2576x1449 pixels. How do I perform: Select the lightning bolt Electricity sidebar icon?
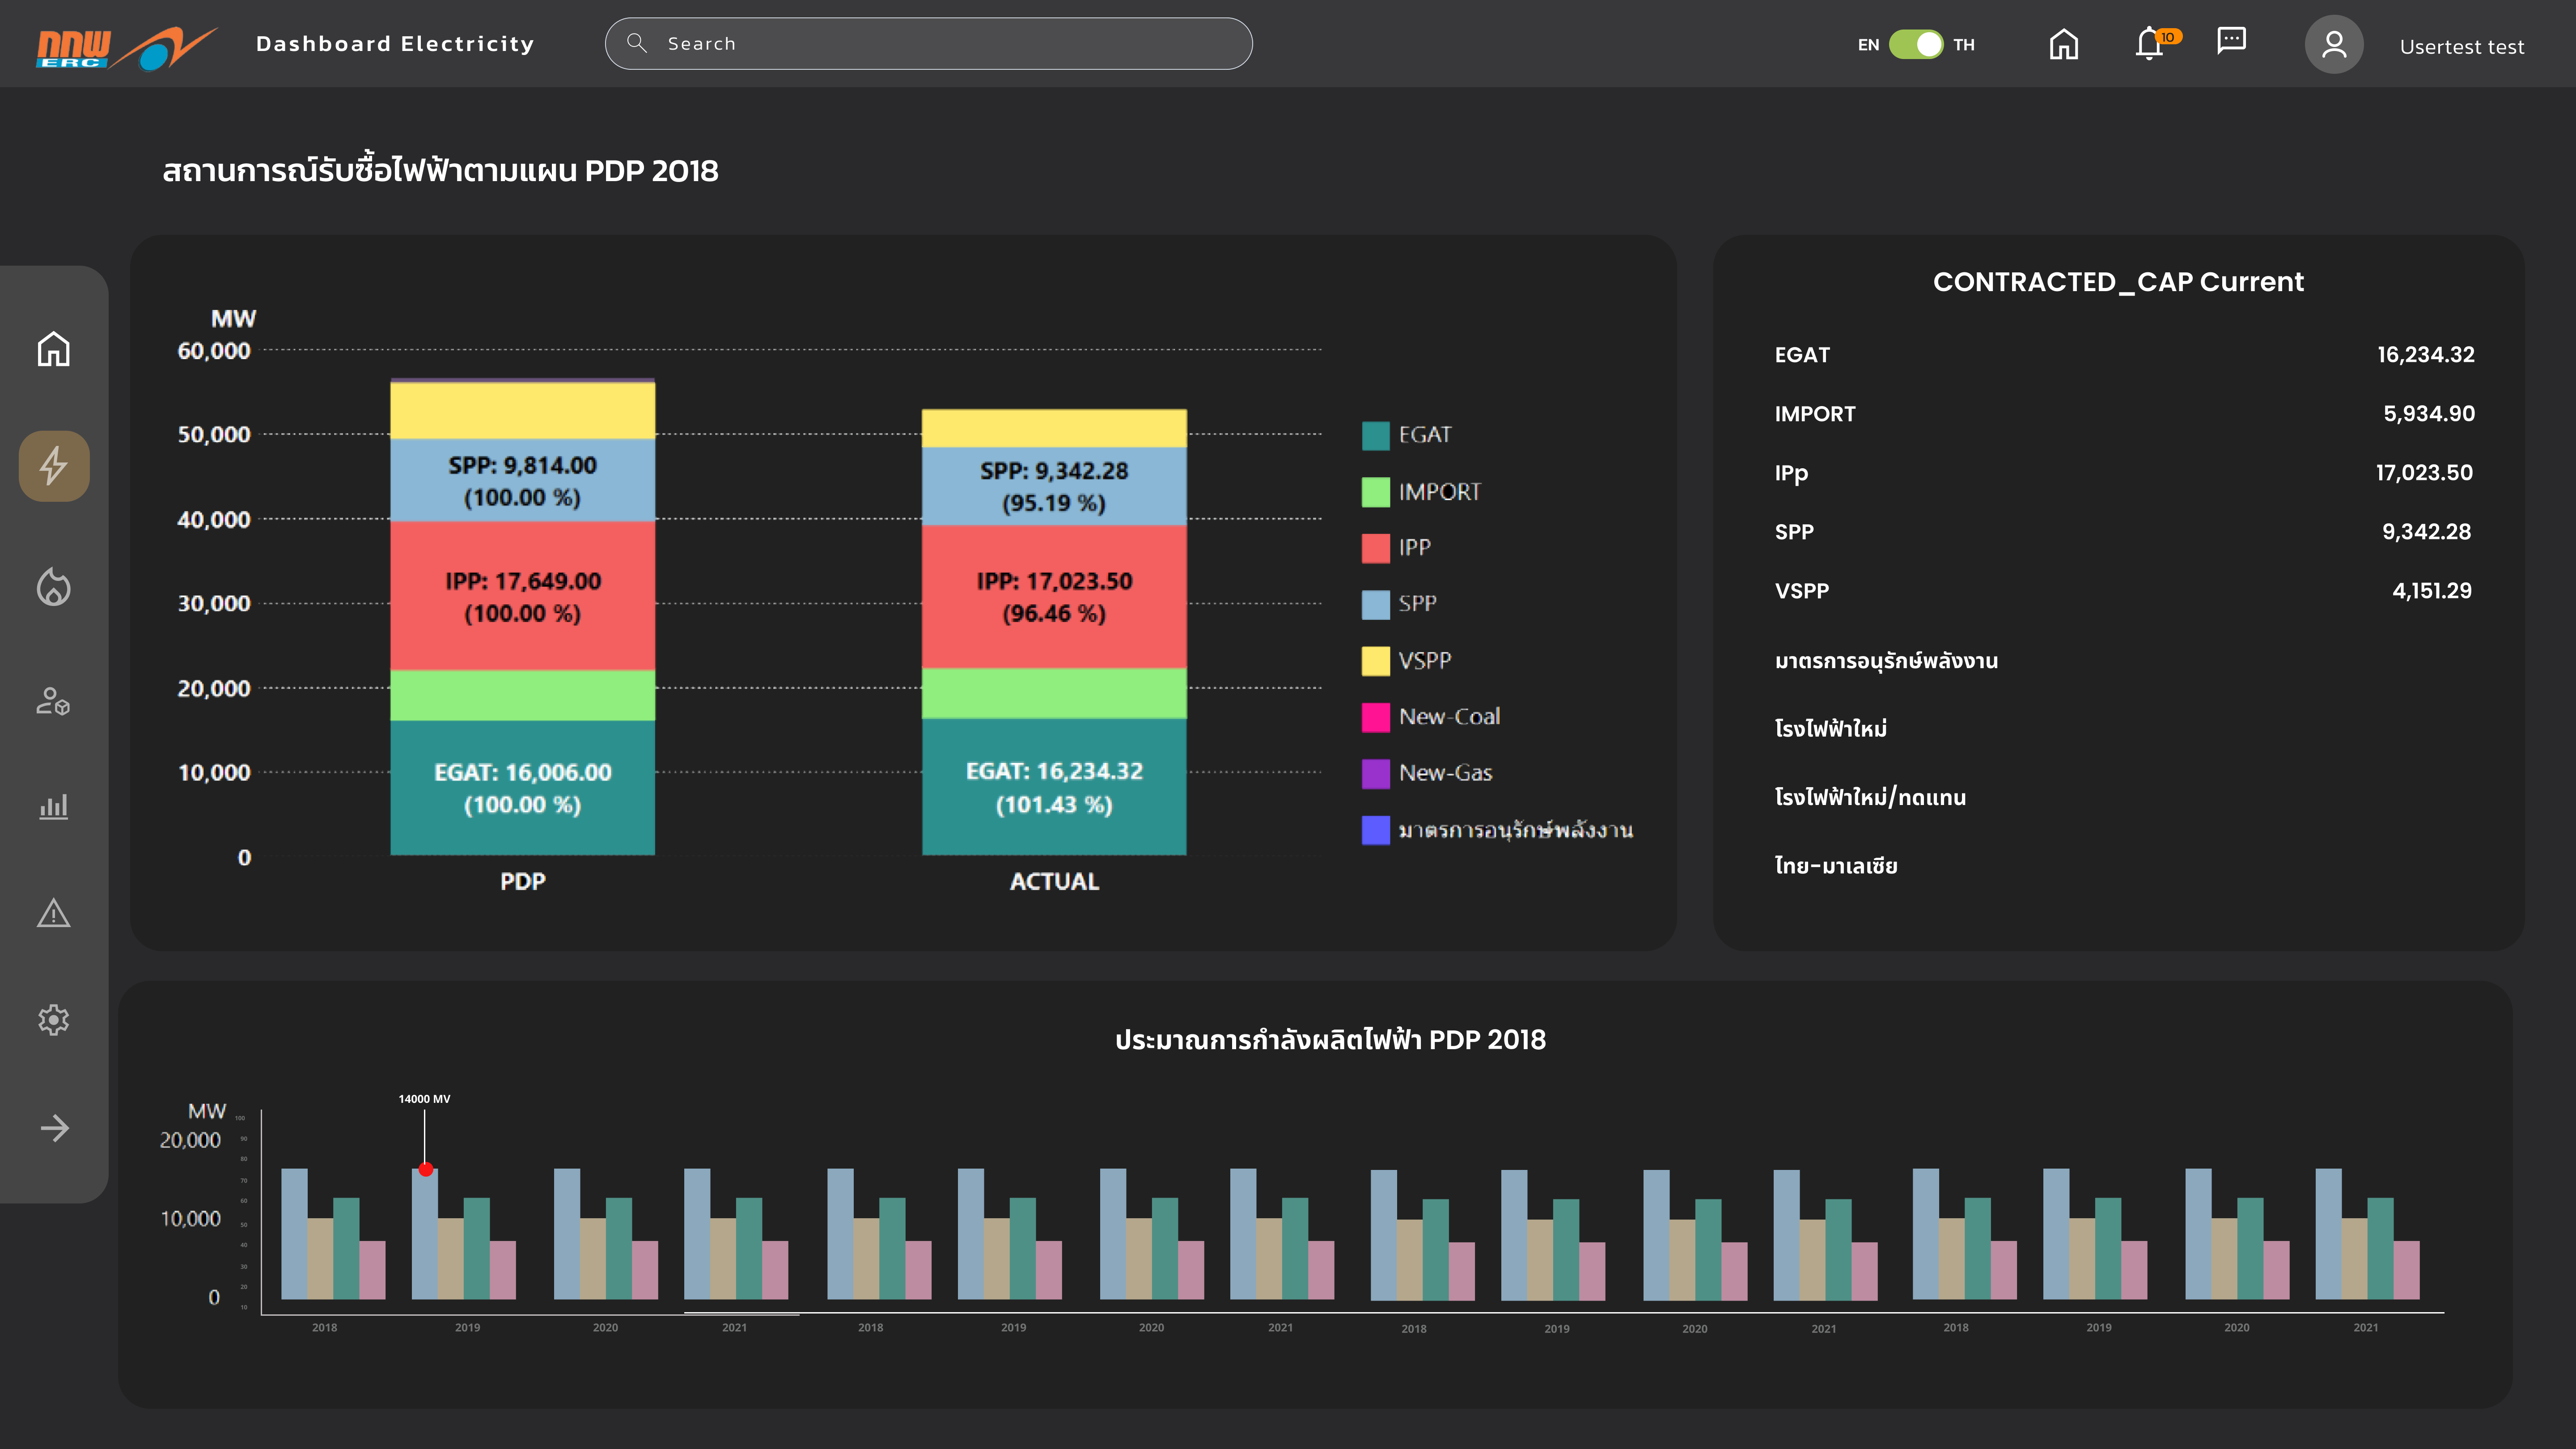(54, 466)
